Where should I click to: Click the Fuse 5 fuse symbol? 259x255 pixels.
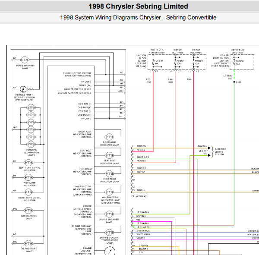tap(193, 62)
